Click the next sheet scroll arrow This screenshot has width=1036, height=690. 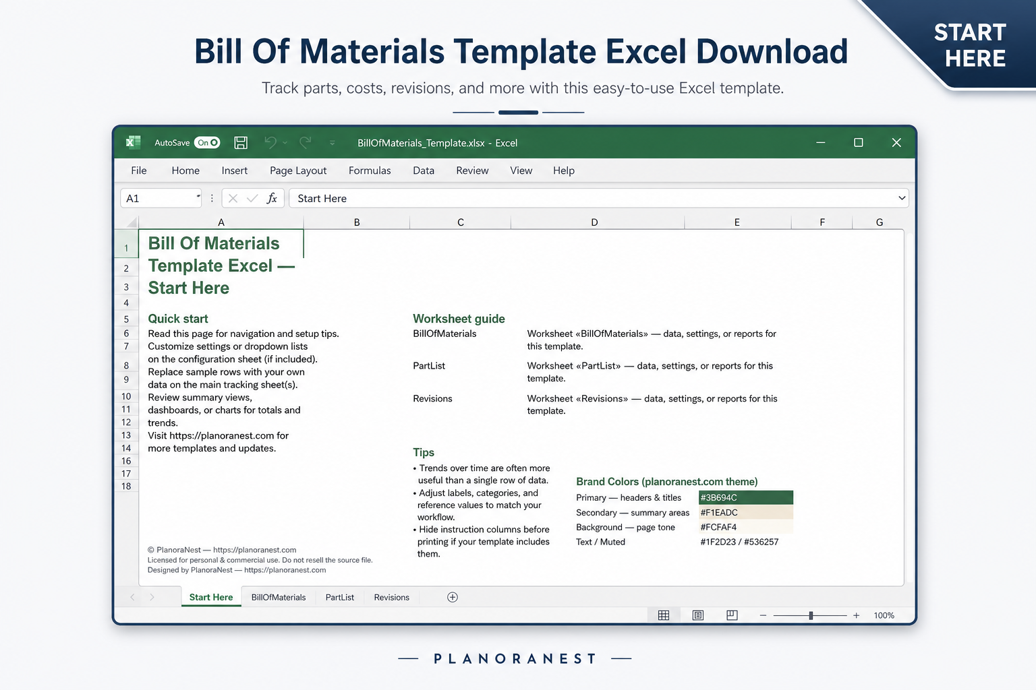tap(152, 597)
